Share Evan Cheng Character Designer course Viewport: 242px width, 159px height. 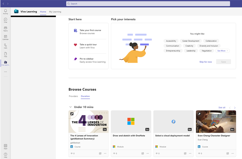click(x=228, y=153)
